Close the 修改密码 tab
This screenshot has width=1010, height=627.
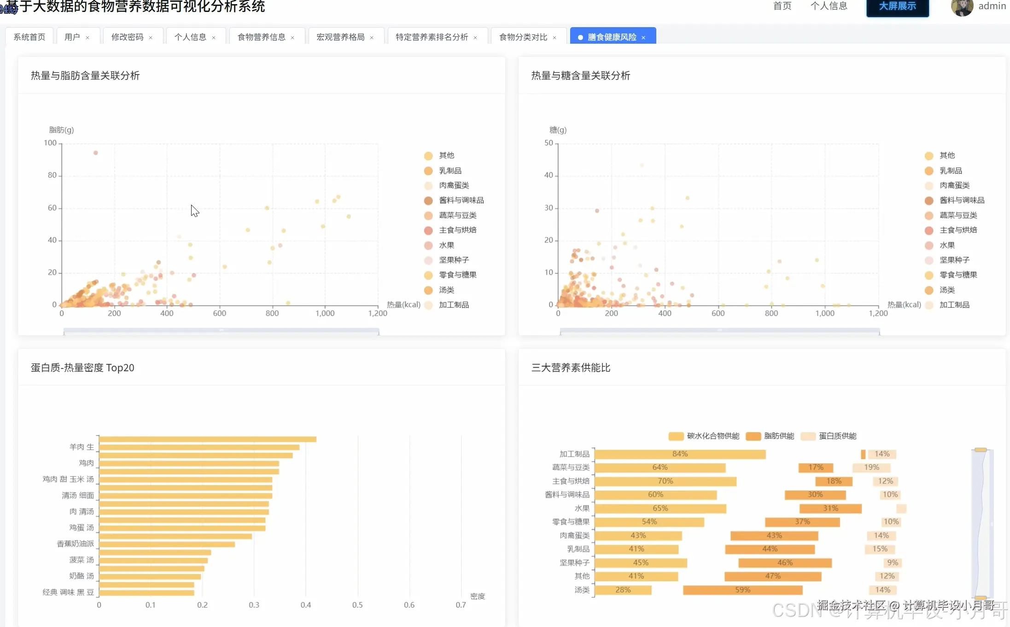click(x=151, y=38)
